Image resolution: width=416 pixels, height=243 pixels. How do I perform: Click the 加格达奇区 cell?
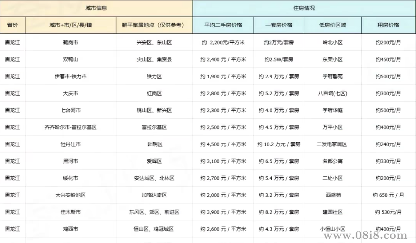click(x=155, y=195)
